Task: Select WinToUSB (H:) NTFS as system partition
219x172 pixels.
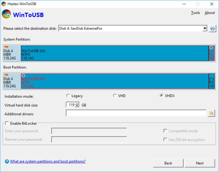Action: coord(115,53)
